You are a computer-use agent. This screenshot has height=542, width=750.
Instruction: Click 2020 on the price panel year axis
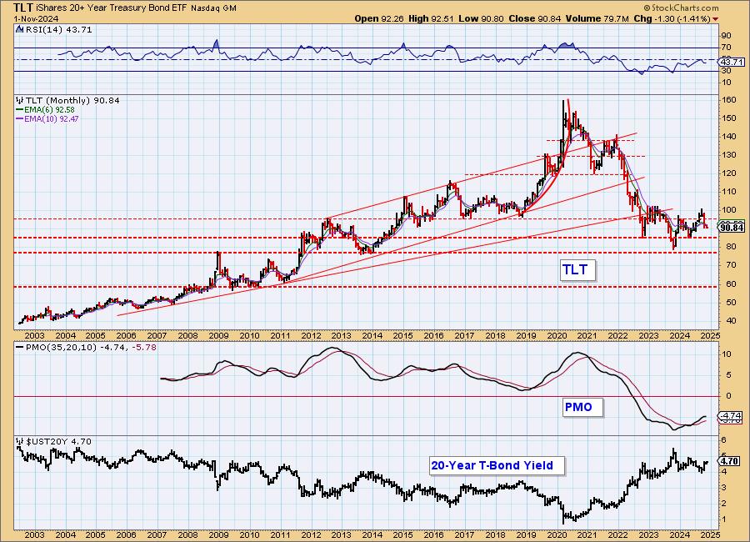557,336
